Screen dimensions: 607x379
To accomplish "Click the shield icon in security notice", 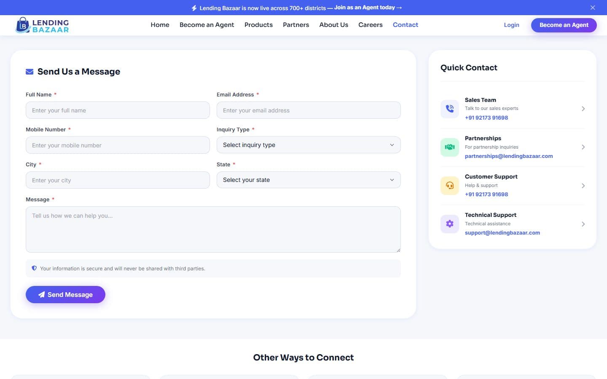I will point(34,268).
